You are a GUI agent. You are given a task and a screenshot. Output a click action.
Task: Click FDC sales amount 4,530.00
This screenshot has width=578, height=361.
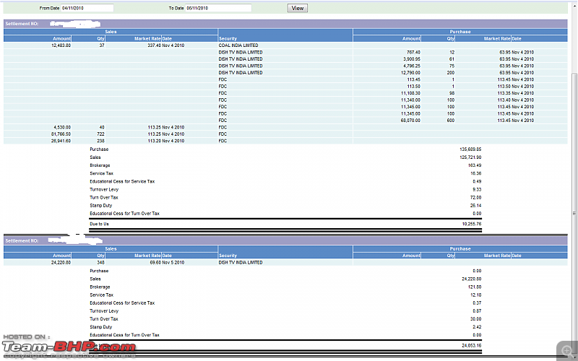[63, 127]
